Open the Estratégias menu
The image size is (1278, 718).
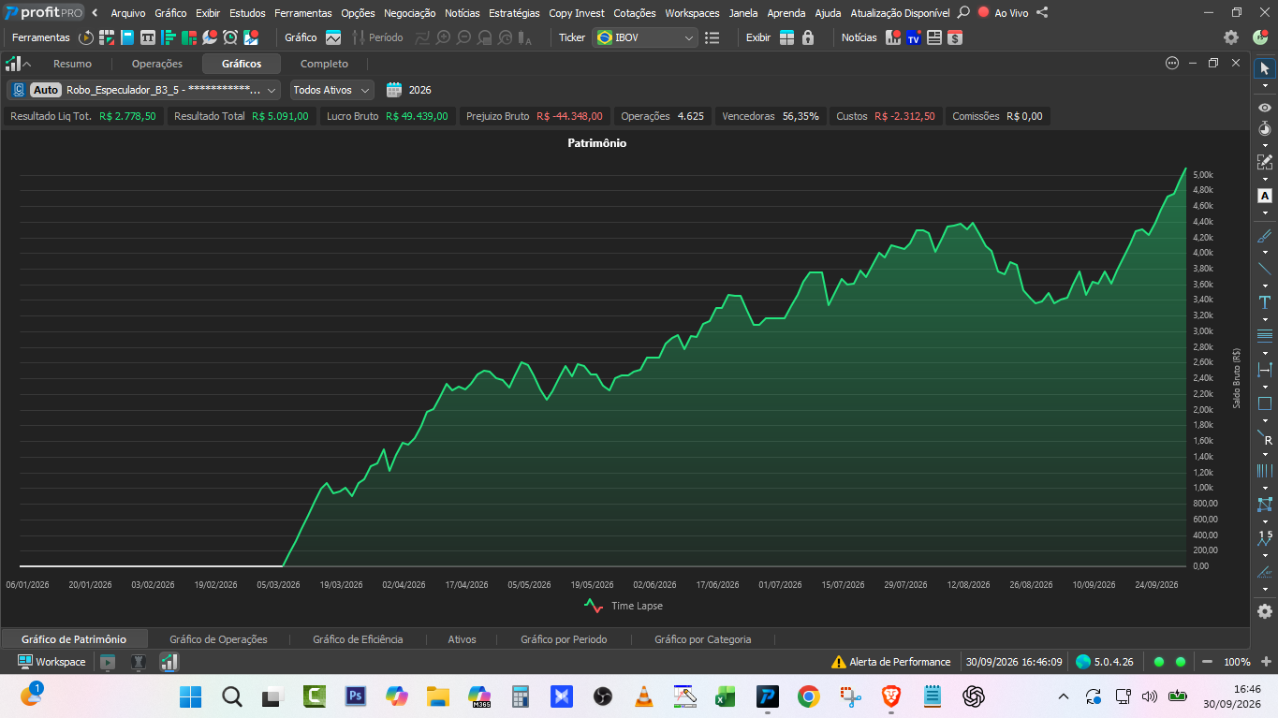[x=514, y=13]
